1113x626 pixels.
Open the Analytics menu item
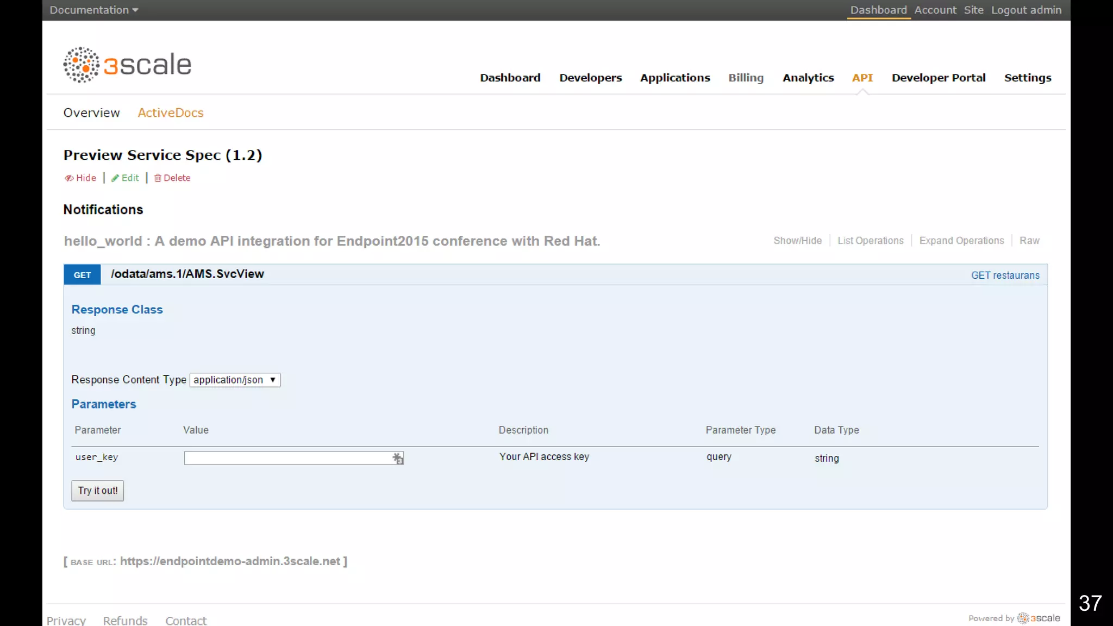pyautogui.click(x=808, y=78)
